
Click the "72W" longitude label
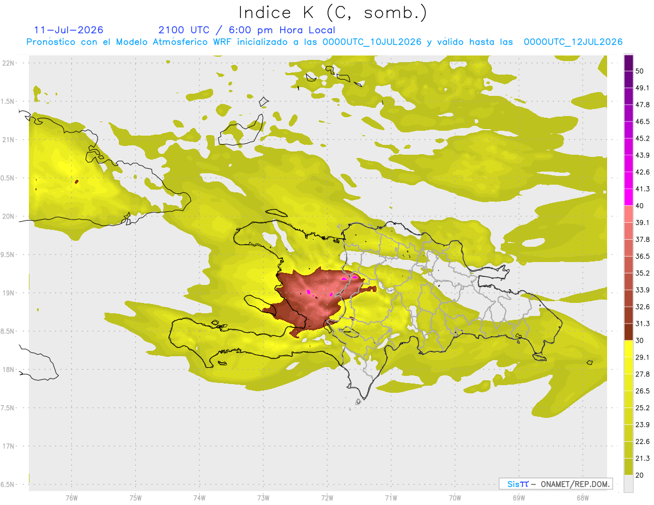327,497
